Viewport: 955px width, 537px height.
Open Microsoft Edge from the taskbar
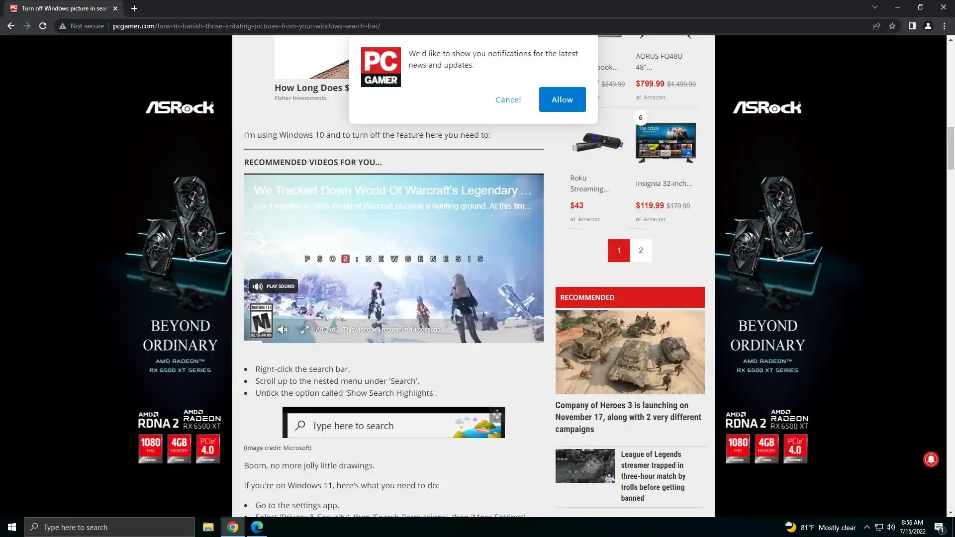(257, 527)
